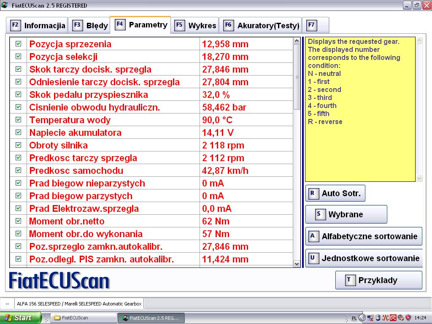Open the F6 Akuratory(Testy) tab
This screenshot has width=432, height=324.
[x=260, y=25]
